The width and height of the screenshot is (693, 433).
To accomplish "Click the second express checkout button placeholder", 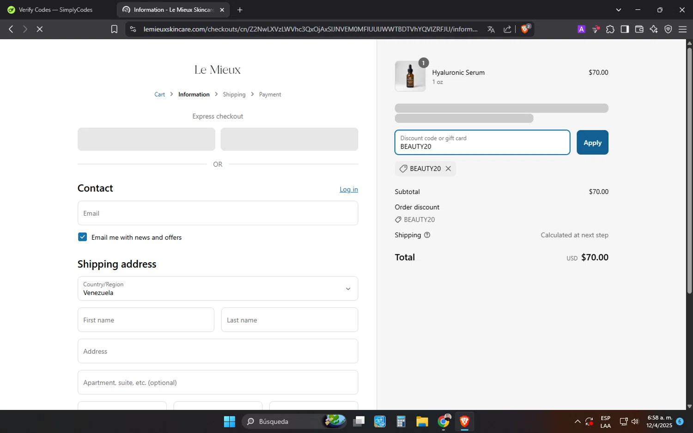I will click(289, 139).
